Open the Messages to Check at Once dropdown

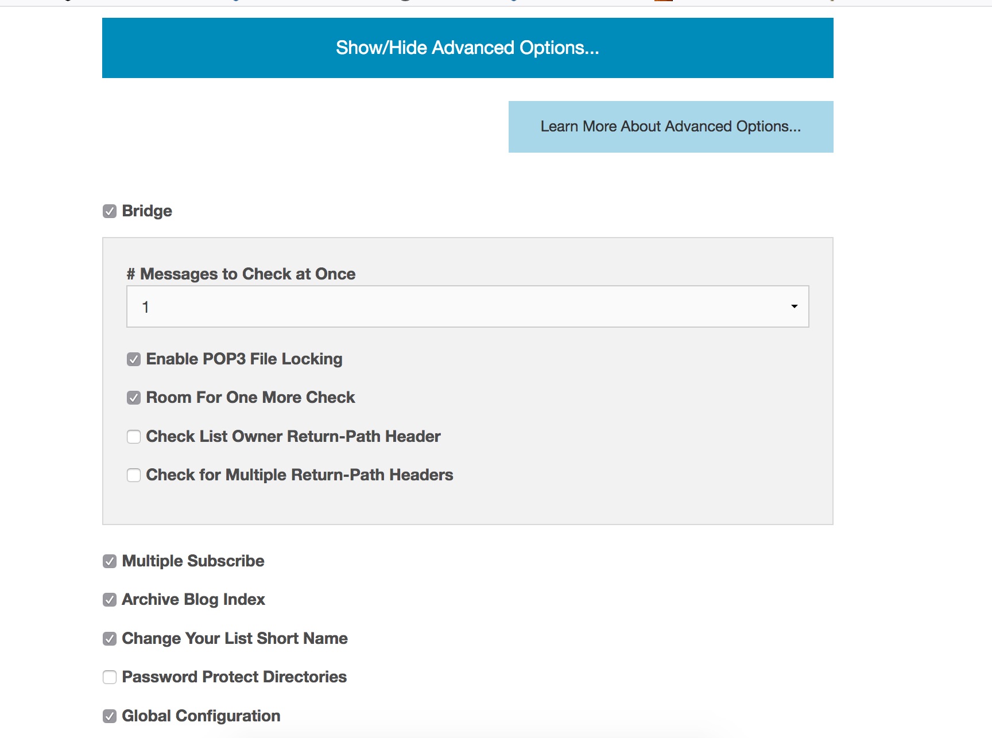[x=467, y=306]
